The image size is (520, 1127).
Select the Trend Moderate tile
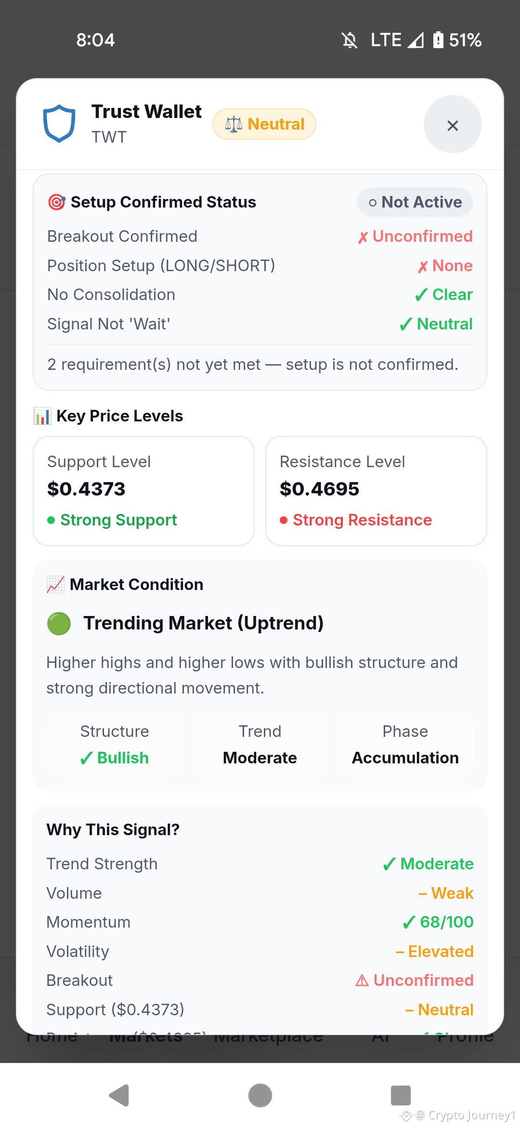(260, 745)
